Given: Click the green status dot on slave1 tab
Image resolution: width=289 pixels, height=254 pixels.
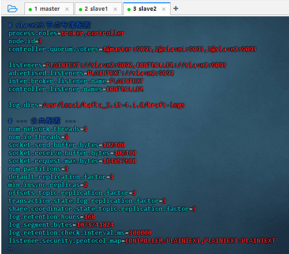Looking at the screenshot, I should (80, 9).
